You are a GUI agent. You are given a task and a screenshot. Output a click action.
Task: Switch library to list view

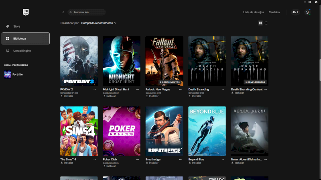pyautogui.click(x=266, y=23)
